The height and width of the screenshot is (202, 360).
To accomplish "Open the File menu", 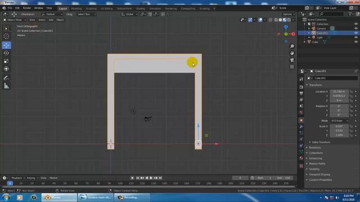I will click(x=10, y=8).
